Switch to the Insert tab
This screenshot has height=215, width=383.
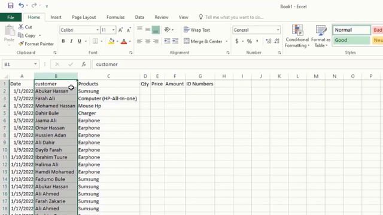coord(56,17)
